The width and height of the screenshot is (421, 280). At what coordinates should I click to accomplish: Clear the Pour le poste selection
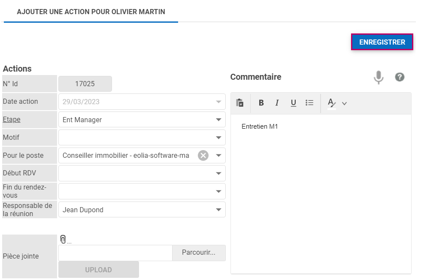pyautogui.click(x=203, y=156)
